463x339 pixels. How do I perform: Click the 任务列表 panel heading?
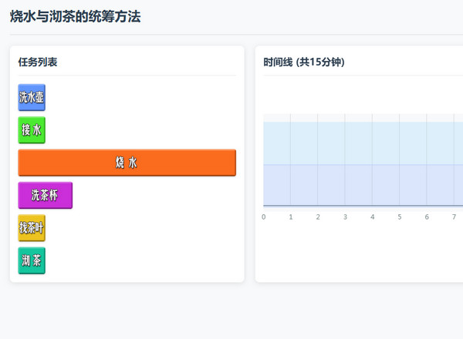pos(38,62)
